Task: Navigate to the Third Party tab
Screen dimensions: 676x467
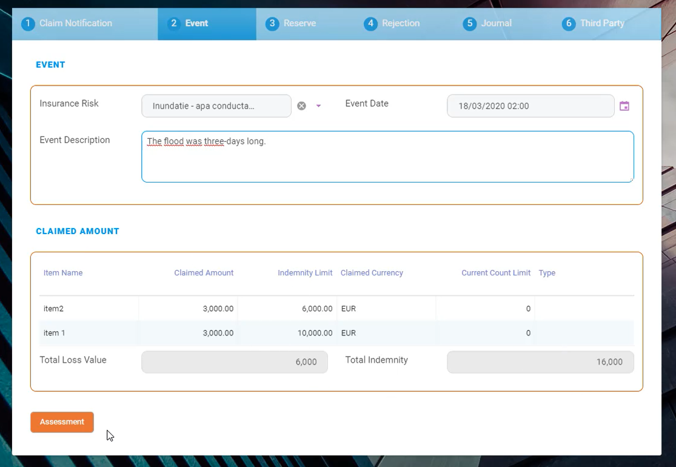Action: [x=594, y=24]
